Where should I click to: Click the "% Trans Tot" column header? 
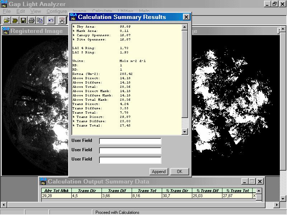pyautogui.click(x=237, y=191)
